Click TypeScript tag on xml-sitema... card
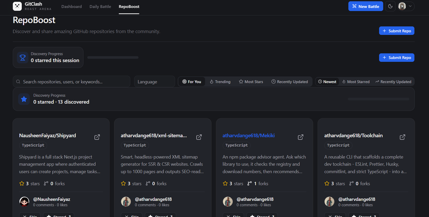429x217 pixels. click(135, 145)
